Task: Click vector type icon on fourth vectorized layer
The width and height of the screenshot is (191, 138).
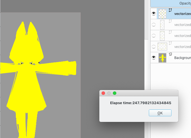Action: (x=170, y=43)
